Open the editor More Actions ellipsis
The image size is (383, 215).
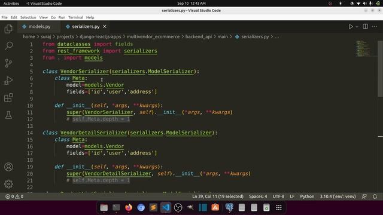coord(375,26)
